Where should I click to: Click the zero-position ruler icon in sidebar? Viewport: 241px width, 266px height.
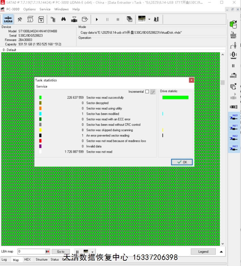click(x=233, y=55)
